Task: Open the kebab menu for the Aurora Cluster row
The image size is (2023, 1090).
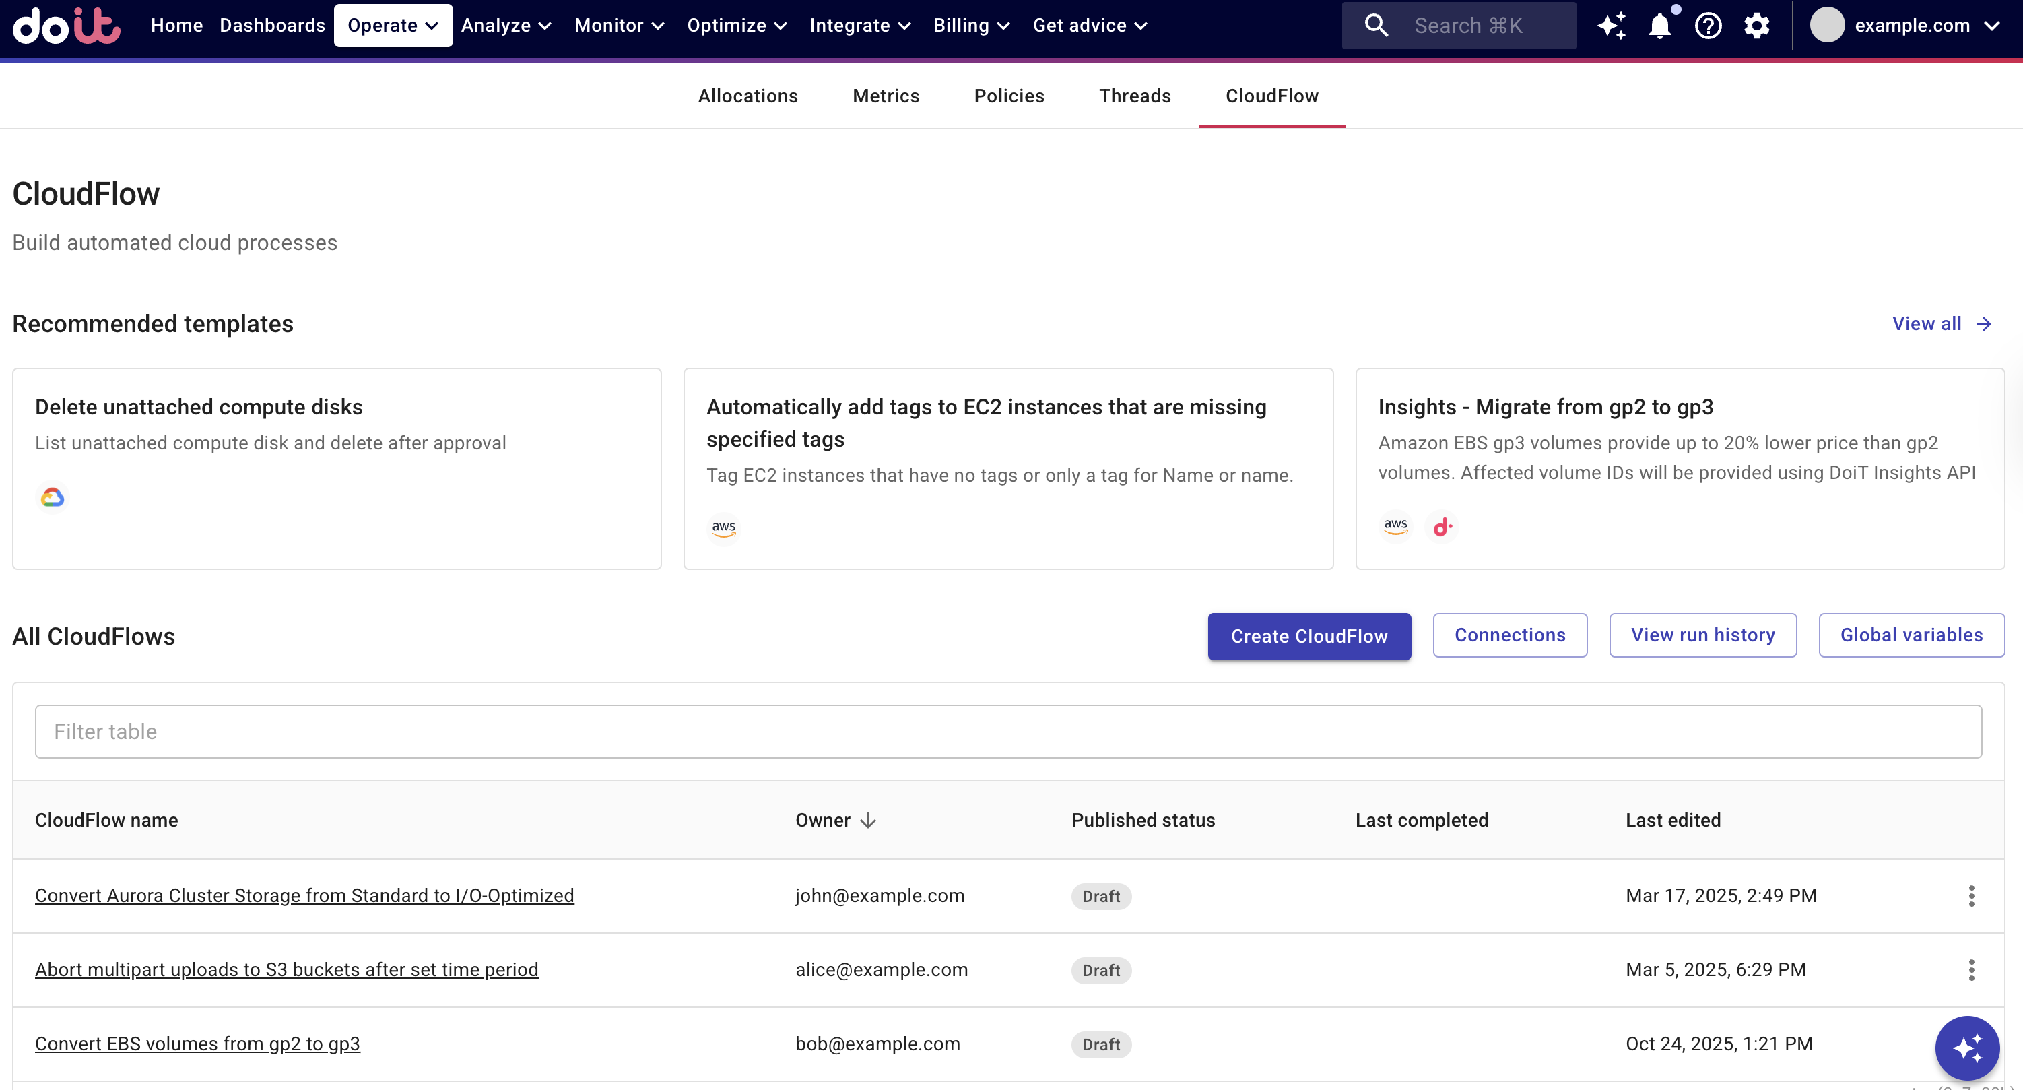Action: (x=1971, y=896)
